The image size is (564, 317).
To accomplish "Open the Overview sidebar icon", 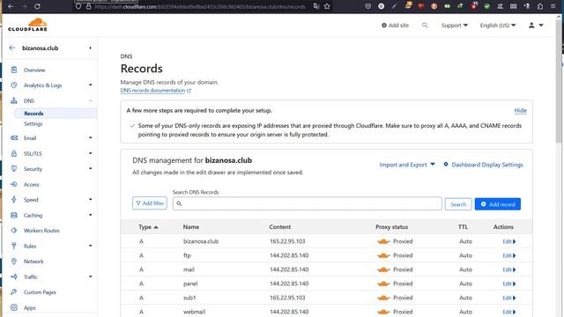I will 14,70.
